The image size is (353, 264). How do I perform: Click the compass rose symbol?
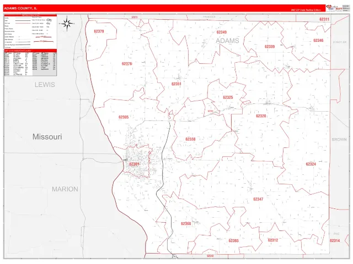pyautogui.click(x=67, y=23)
